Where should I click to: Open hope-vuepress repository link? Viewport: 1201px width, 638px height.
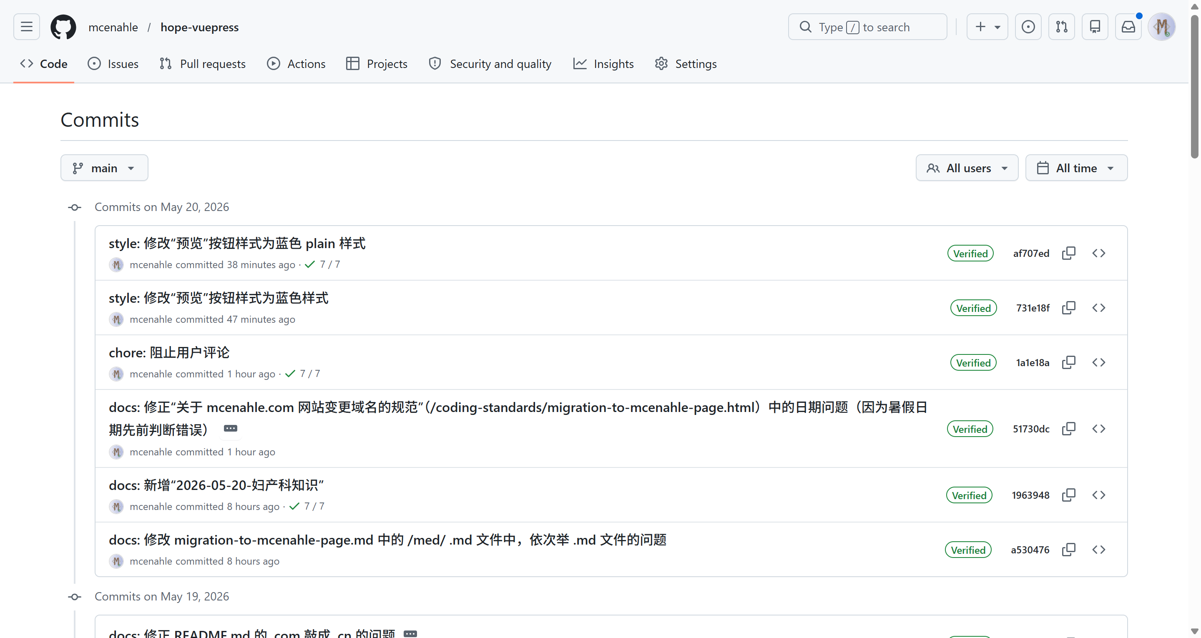[200, 27]
